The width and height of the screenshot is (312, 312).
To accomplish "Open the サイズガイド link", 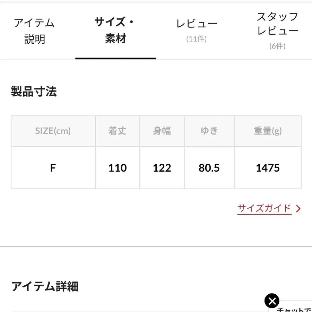I will pyautogui.click(x=264, y=208).
